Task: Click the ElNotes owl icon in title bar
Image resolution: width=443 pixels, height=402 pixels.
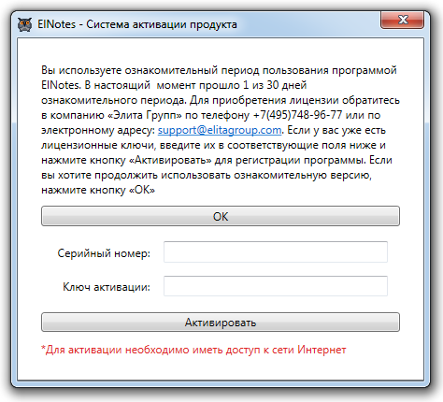Action: (x=24, y=24)
